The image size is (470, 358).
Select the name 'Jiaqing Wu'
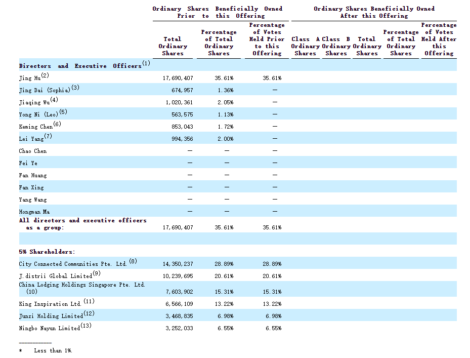tap(34, 102)
